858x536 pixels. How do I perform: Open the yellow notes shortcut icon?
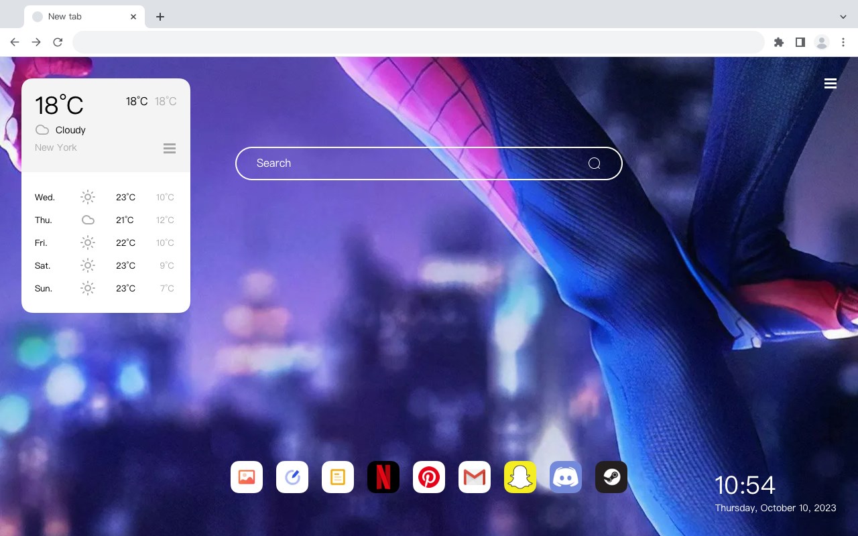(x=338, y=477)
